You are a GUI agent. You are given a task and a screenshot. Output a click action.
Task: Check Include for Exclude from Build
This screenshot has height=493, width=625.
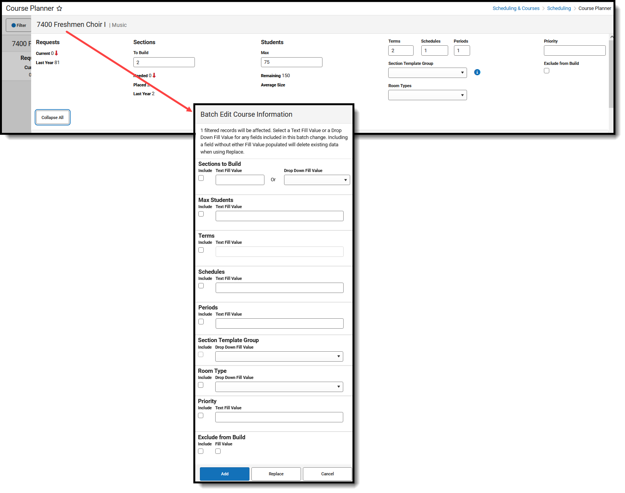pyautogui.click(x=201, y=451)
